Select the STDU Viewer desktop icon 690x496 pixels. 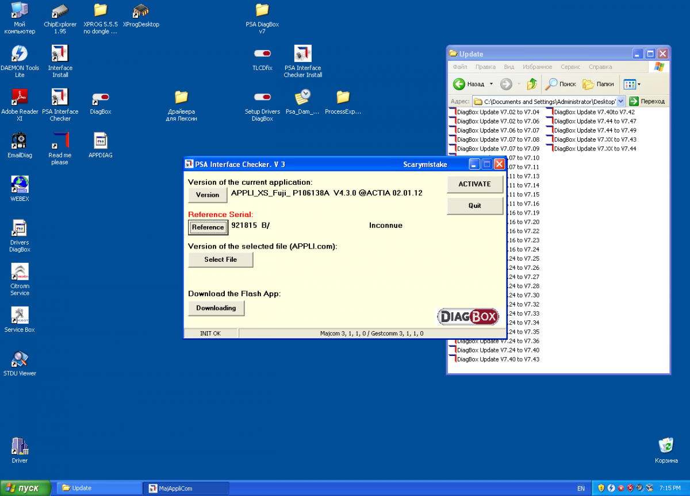tap(20, 359)
